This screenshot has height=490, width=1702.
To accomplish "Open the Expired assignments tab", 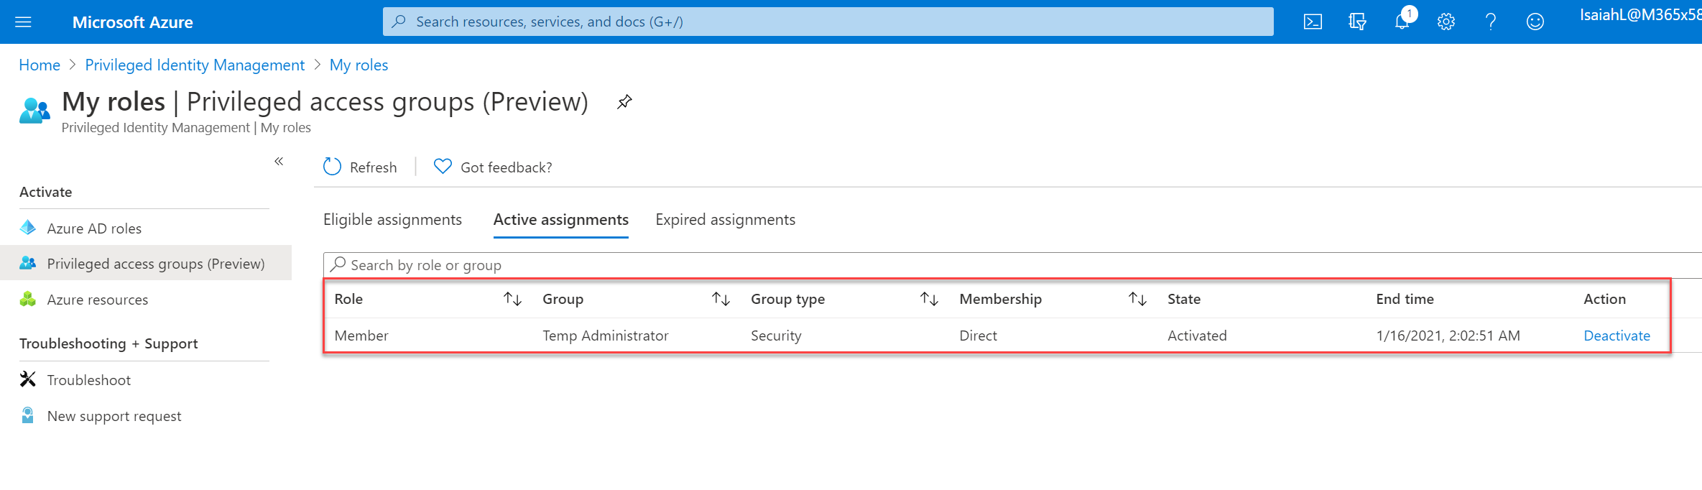I will (x=726, y=220).
